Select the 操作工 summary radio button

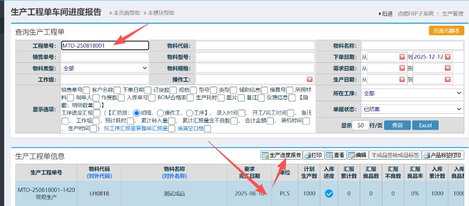pyautogui.click(x=160, y=113)
